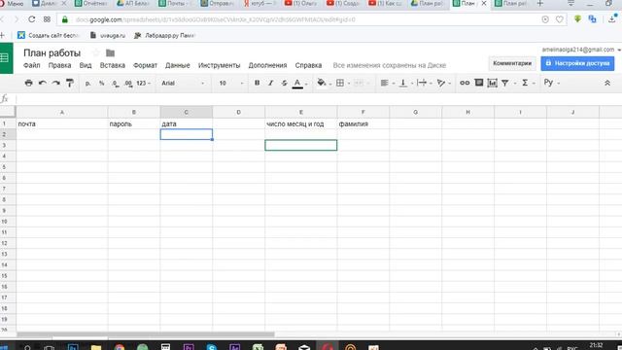Select row 3 header

(8, 145)
